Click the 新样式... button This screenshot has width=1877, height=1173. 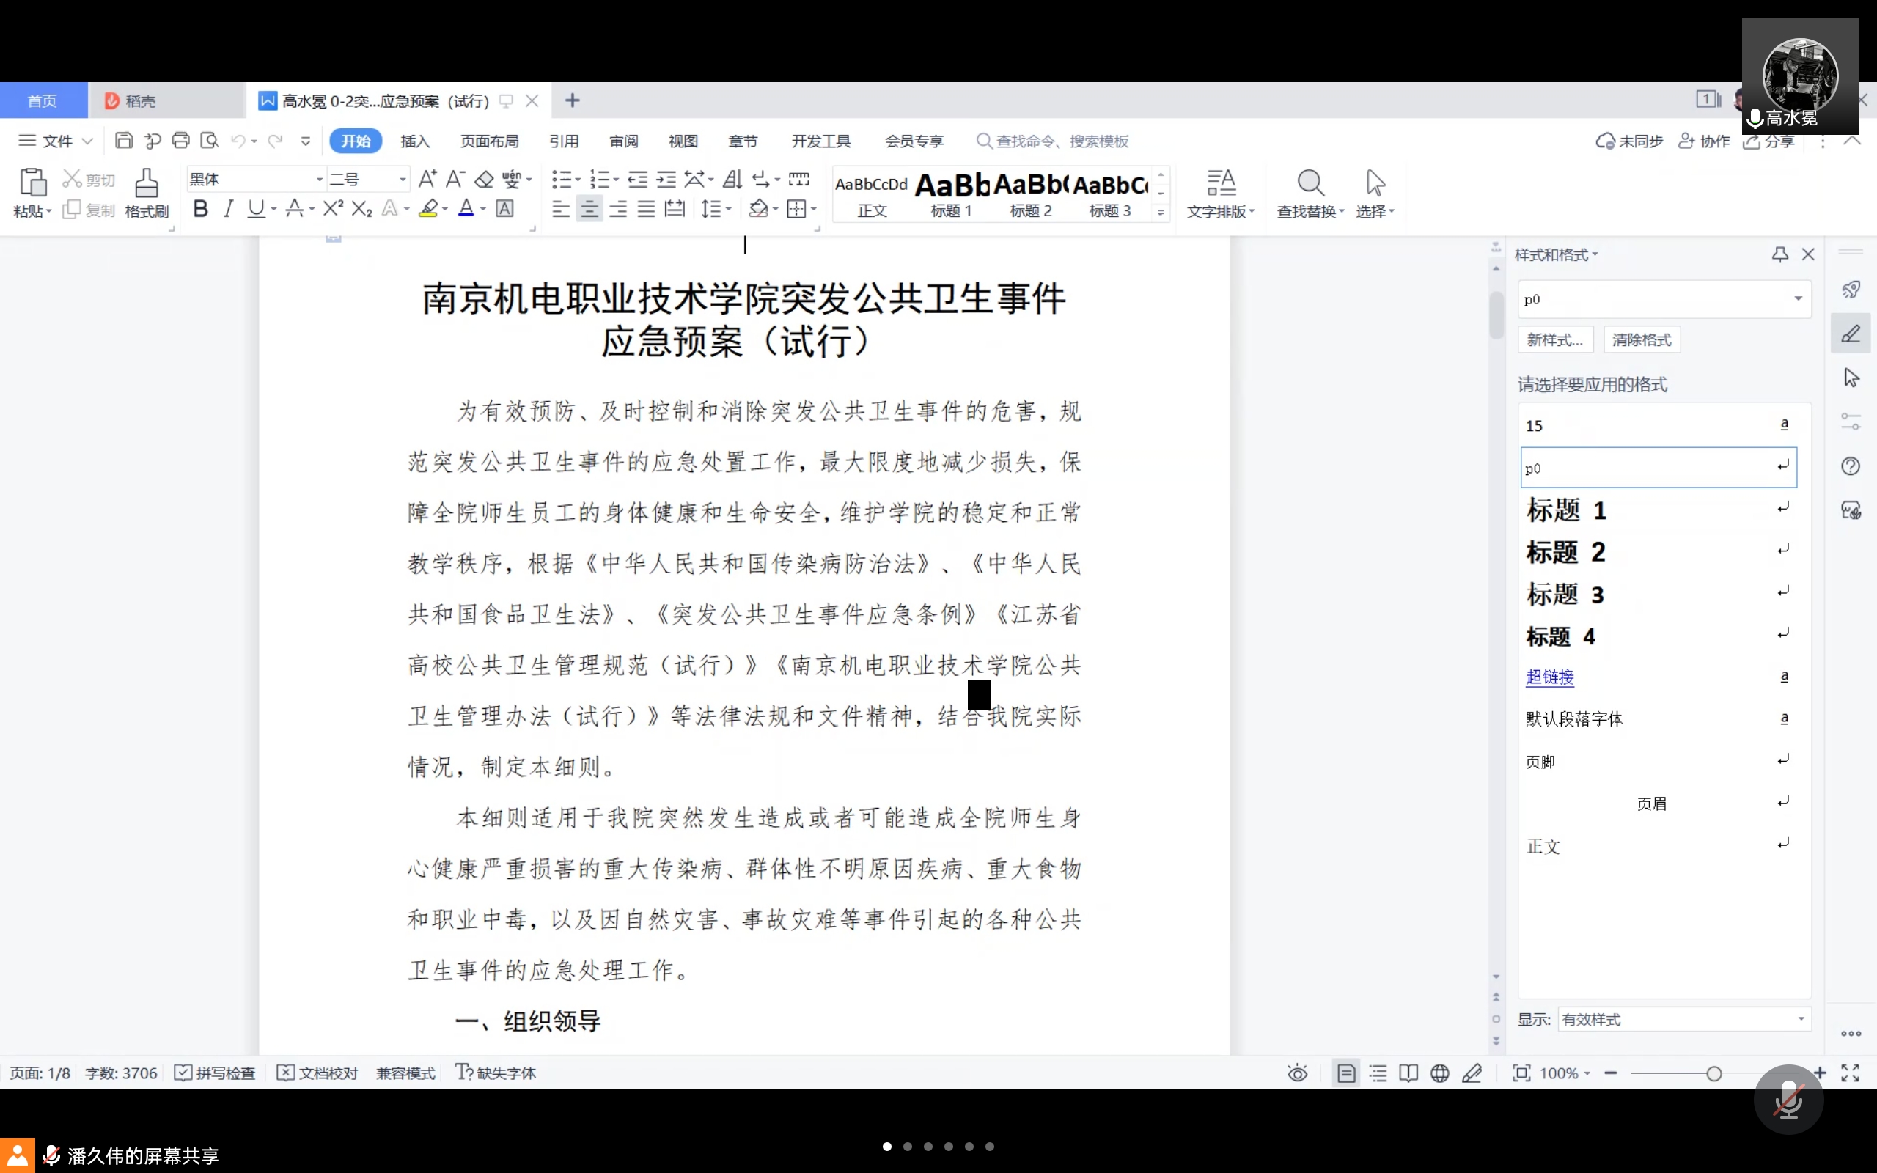click(x=1554, y=339)
